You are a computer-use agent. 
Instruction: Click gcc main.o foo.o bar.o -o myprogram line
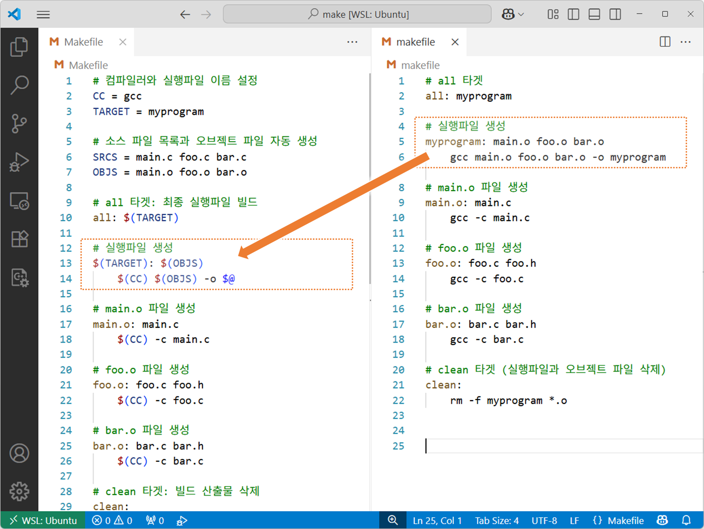click(558, 157)
